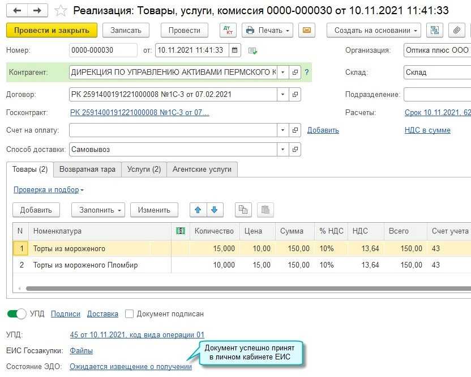471x377 pixels.
Task: Click the Номер input field
Action: coord(103,50)
